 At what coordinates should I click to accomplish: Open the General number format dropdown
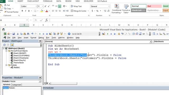109,6
